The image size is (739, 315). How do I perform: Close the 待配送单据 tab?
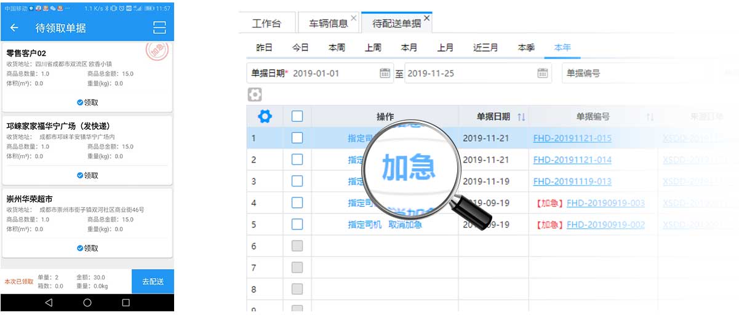(427, 18)
